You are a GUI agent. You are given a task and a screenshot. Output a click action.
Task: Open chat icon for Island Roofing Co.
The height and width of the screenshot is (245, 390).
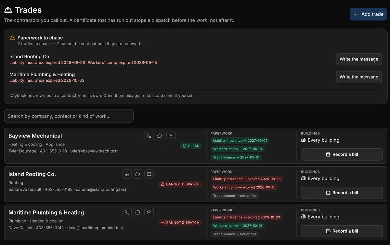point(138,174)
